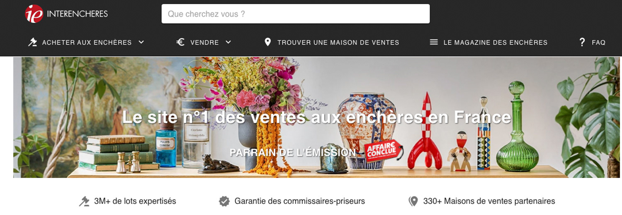Click the gavel icon beside Acheter aux enchères

tap(32, 42)
